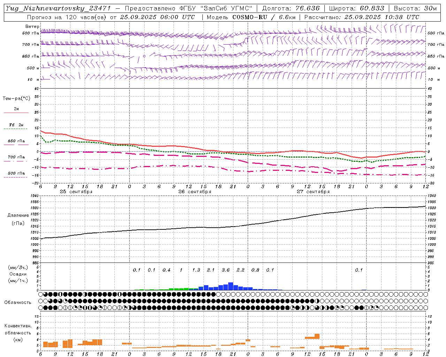Screen dimensions: 446x357
Task: Click the tallest blue precipitation bar
Action: click(x=231, y=286)
